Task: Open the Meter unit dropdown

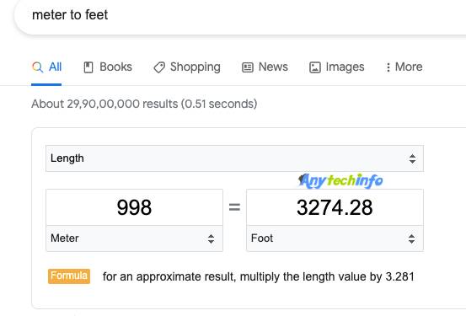Action: click(134, 238)
